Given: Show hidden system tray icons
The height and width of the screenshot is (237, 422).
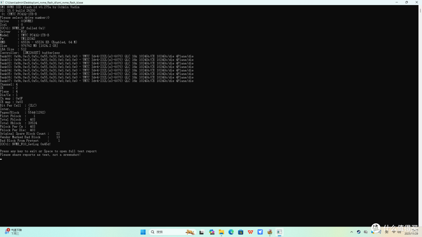Looking at the screenshot, I should click(352, 232).
